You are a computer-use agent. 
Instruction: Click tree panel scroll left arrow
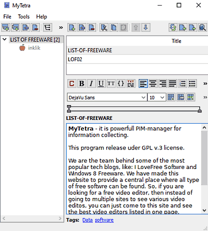point(4,218)
